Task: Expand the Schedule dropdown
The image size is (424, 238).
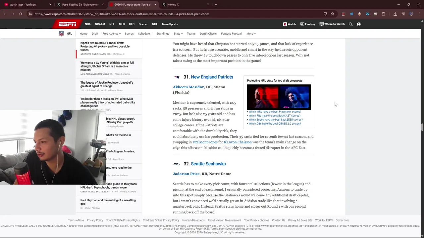Action: 145,34
